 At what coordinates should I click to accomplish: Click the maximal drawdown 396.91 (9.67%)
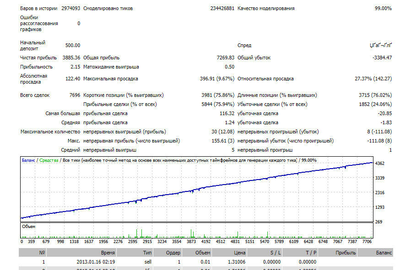pyautogui.click(x=217, y=79)
